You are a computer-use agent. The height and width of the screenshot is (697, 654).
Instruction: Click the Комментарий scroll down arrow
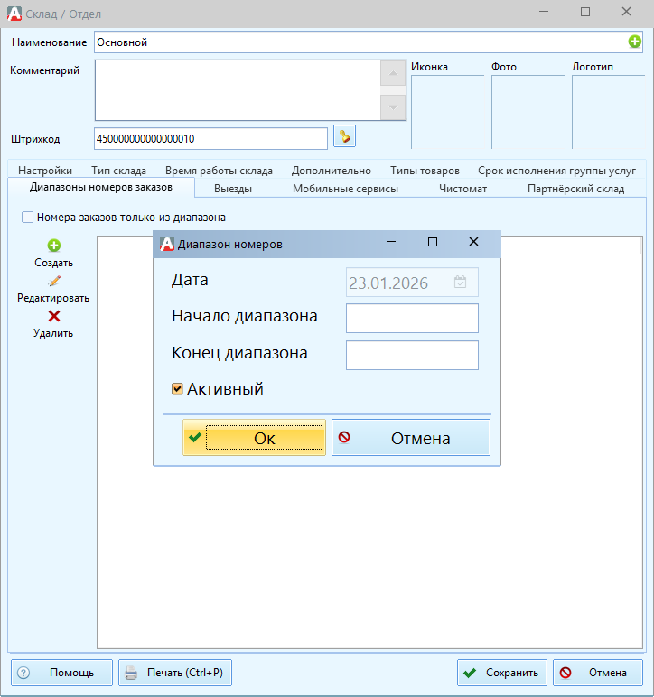[x=393, y=107]
